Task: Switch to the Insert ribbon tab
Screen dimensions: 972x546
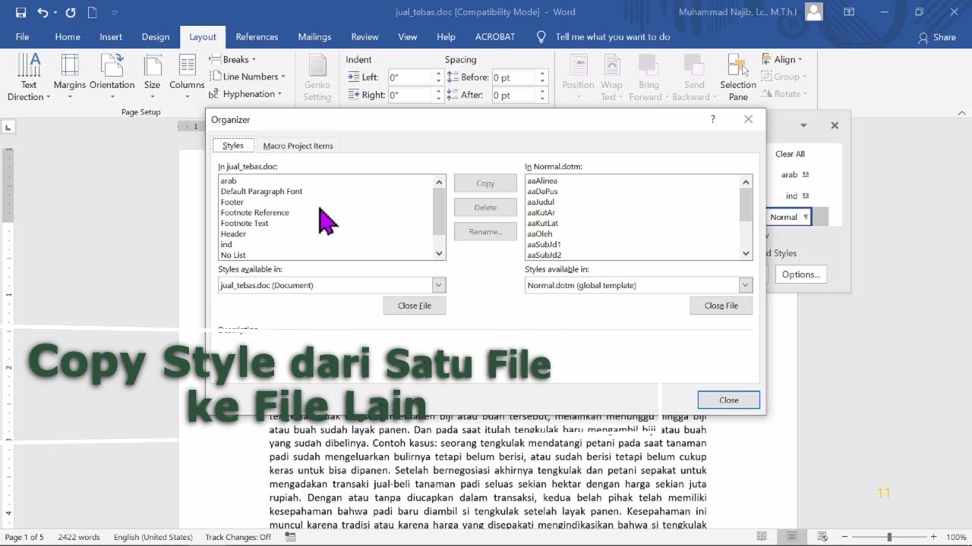Action: 111,36
